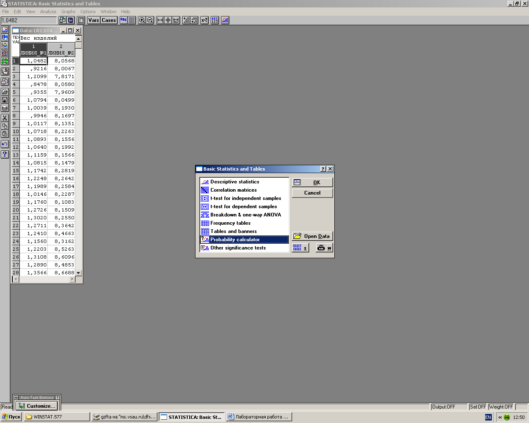
Task: Select Correlation matrices in the list
Action: [x=244, y=190]
